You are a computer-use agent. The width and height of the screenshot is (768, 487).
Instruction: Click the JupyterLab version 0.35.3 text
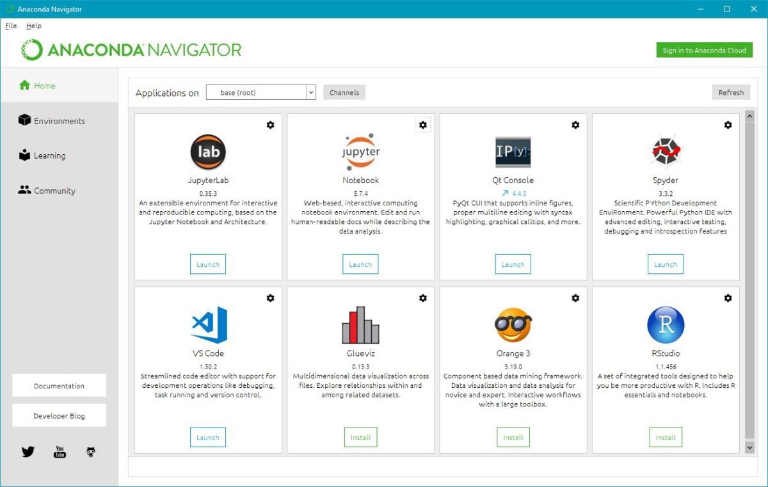click(208, 193)
